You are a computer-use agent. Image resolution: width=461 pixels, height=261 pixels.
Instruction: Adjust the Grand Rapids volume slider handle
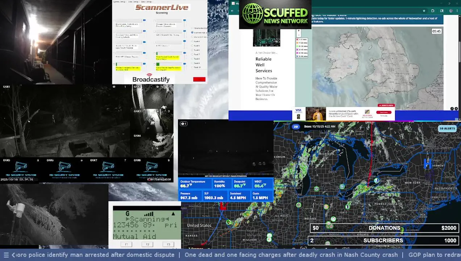coord(185,64)
